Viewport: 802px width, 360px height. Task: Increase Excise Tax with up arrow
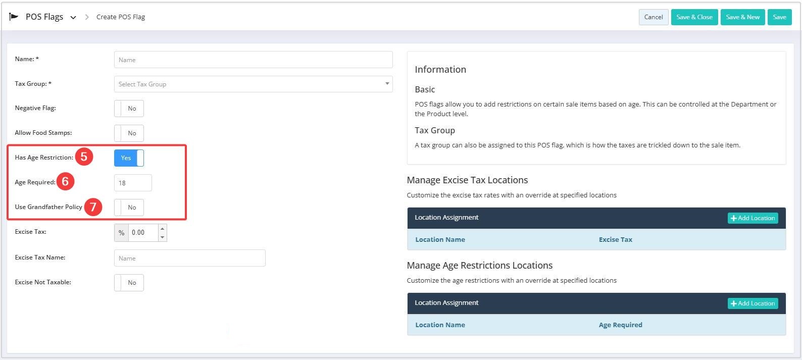pos(162,229)
